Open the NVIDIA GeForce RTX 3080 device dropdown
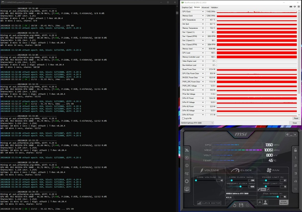The image size is (302, 212). pos(197,123)
